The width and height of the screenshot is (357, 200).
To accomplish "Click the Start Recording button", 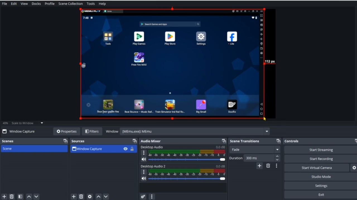I will coord(321,159).
